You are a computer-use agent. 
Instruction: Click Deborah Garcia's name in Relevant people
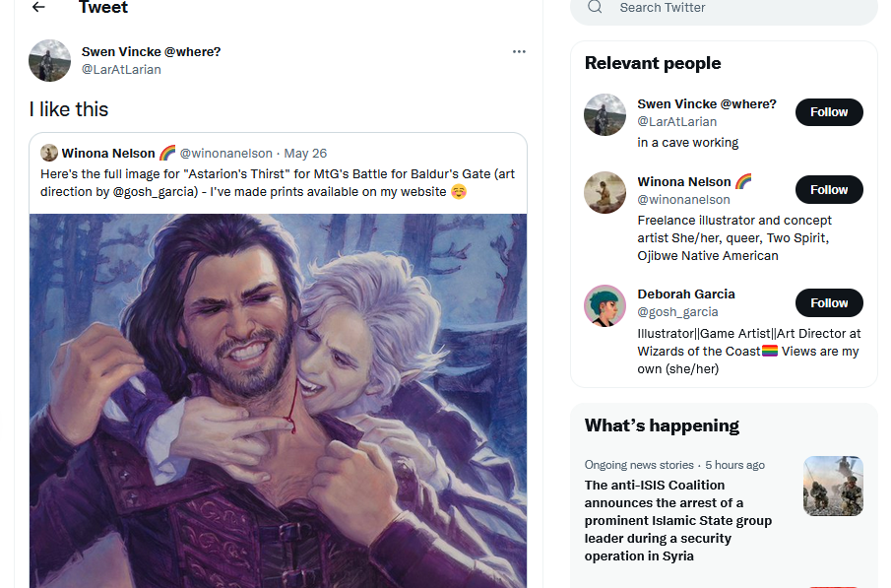[686, 294]
